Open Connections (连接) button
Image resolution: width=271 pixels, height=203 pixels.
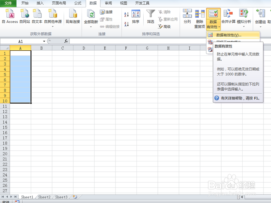[x=106, y=12]
